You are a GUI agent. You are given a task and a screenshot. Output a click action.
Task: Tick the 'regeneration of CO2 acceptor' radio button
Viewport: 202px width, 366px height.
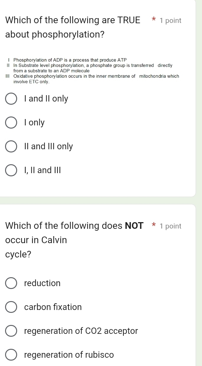pyautogui.click(x=11, y=331)
